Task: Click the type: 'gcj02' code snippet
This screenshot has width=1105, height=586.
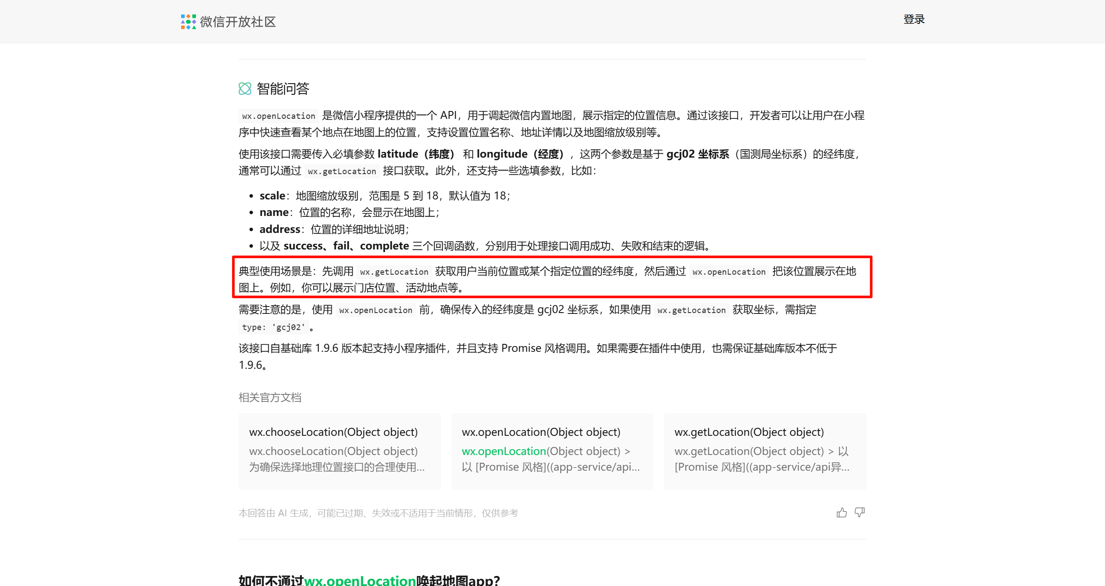Action: click(x=273, y=327)
